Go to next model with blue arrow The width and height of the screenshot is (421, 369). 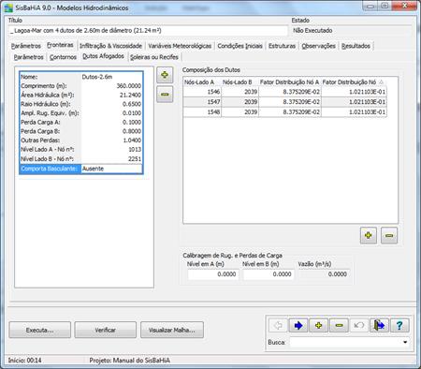(298, 326)
